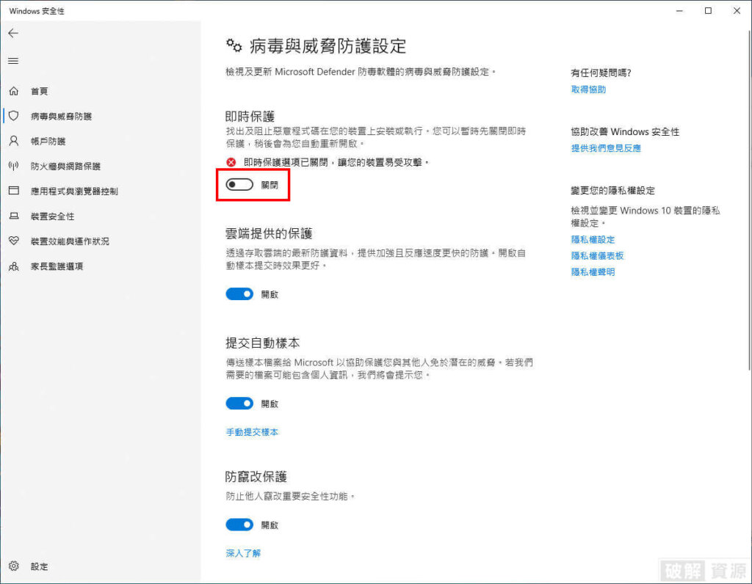This screenshot has height=584, width=752.
Task: Click the 深入了解 link
Action: (243, 553)
